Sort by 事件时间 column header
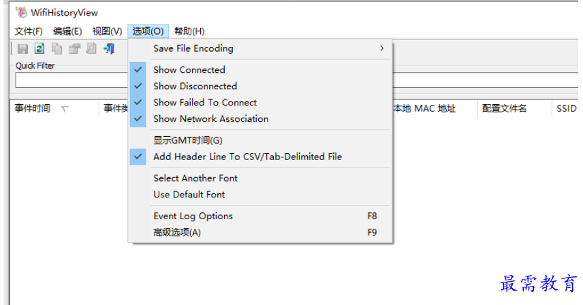The image size is (583, 305). coord(33,108)
